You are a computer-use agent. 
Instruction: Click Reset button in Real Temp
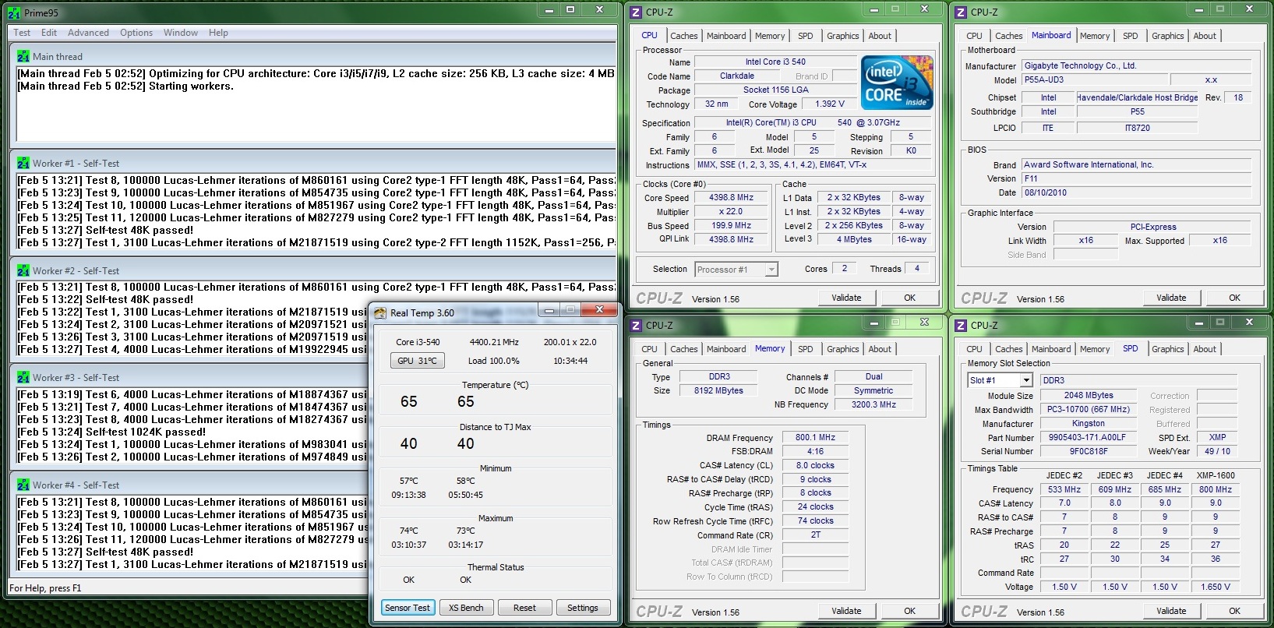point(524,608)
